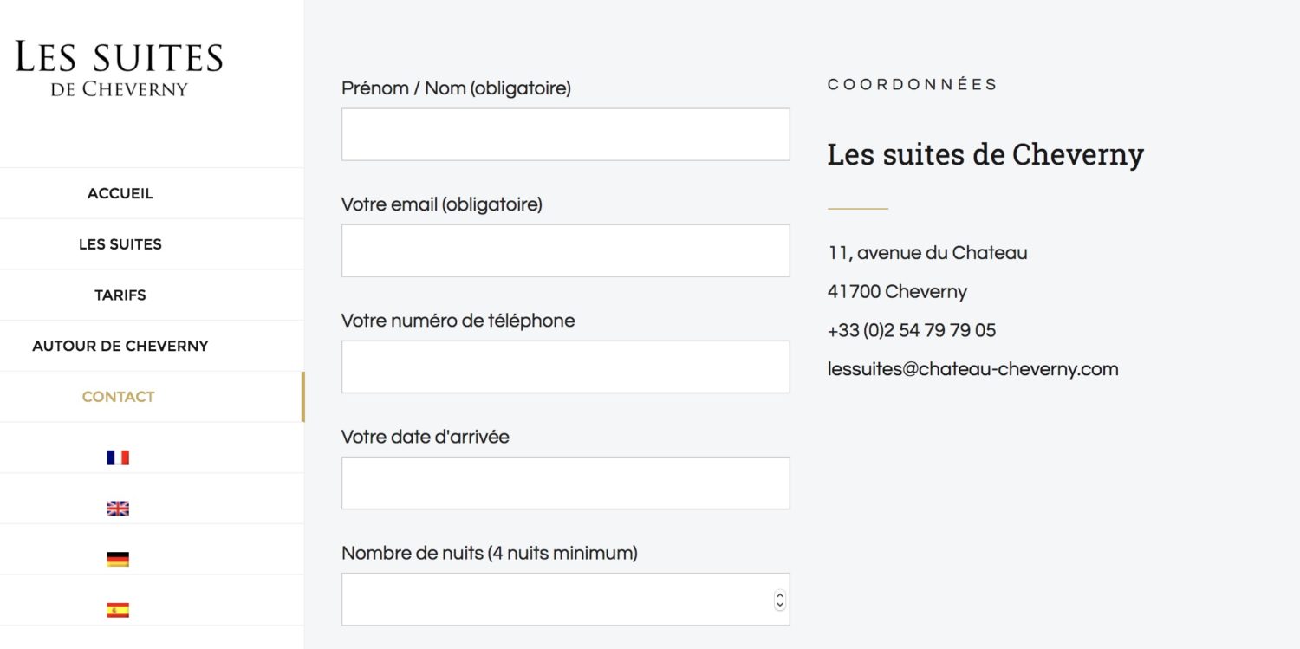1300x649 pixels.
Task: Click the nights stepper arrows
Action: [x=779, y=600]
